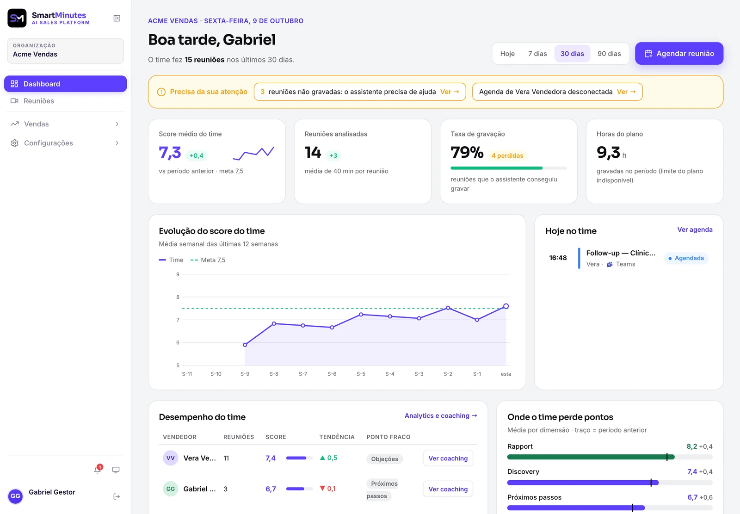Open Reuniões in the sidebar

66,101
